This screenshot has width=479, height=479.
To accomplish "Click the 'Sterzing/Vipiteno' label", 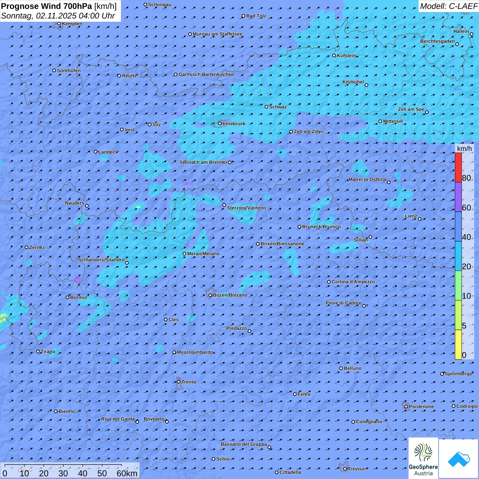I will (x=246, y=208).
